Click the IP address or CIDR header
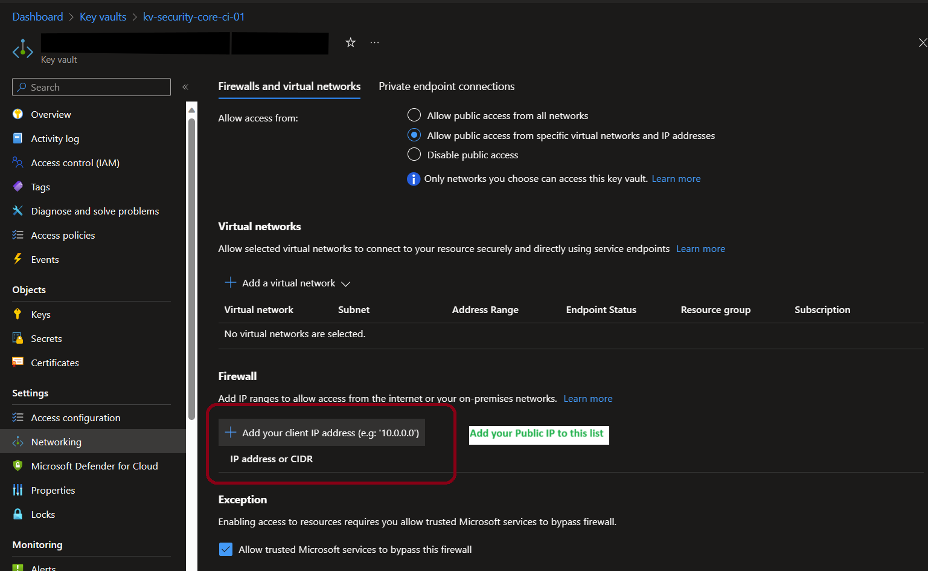 [272, 459]
